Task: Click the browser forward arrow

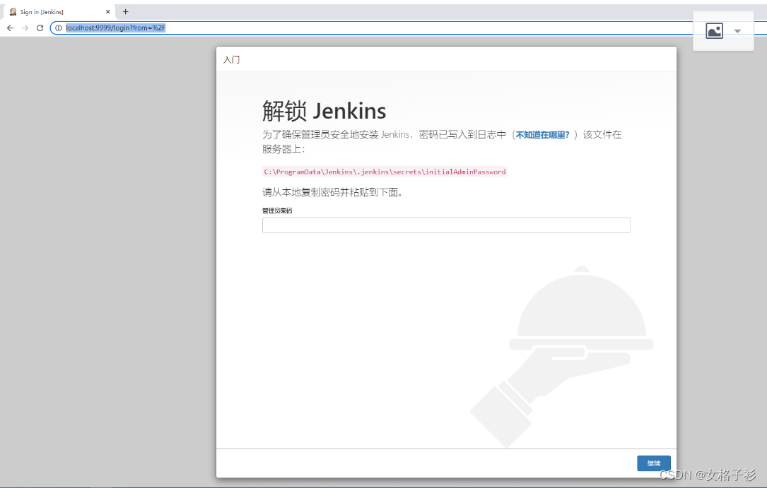Action: [25, 28]
